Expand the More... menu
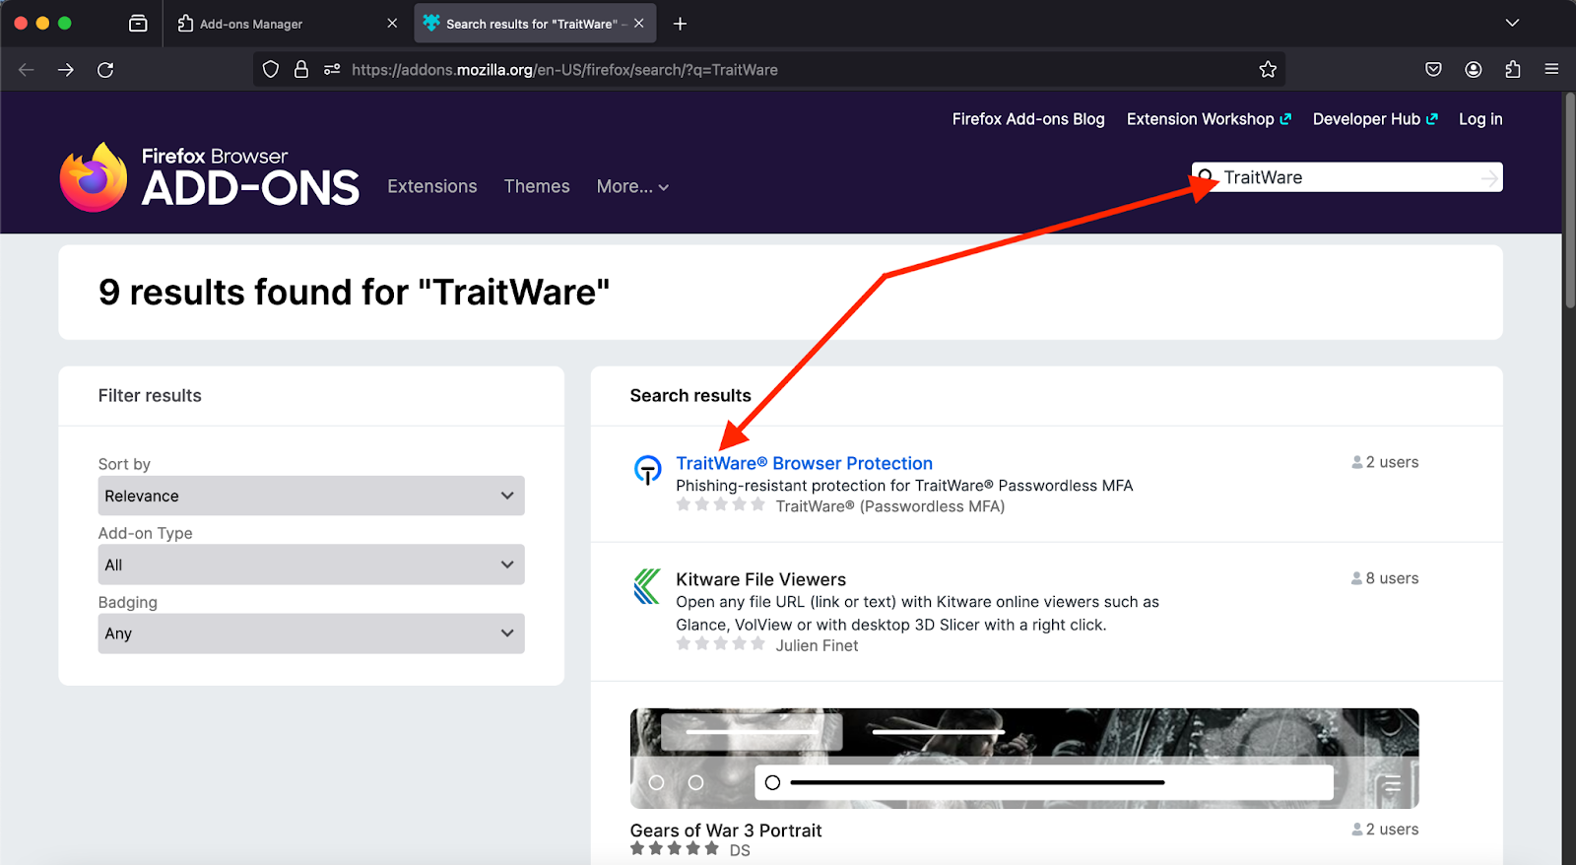Viewport: 1576px width, 865px height. click(x=632, y=186)
